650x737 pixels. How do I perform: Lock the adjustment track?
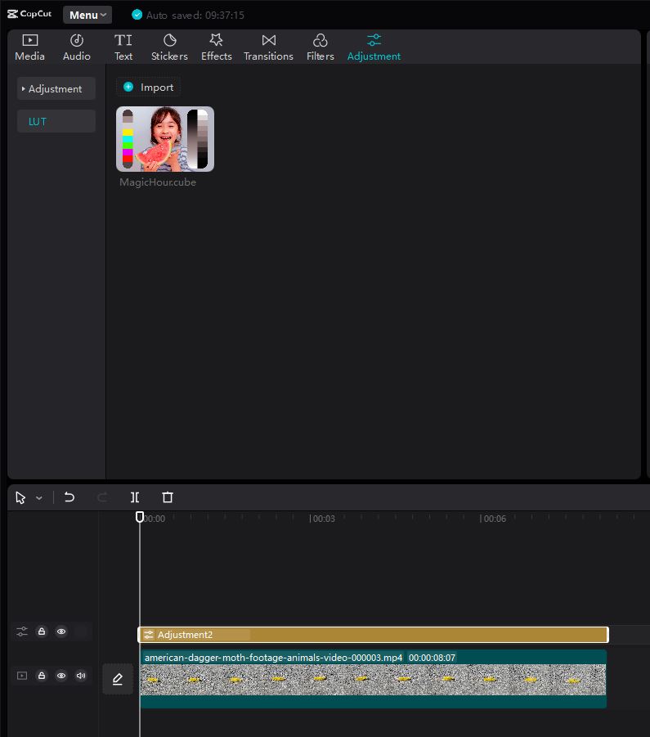[42, 631]
